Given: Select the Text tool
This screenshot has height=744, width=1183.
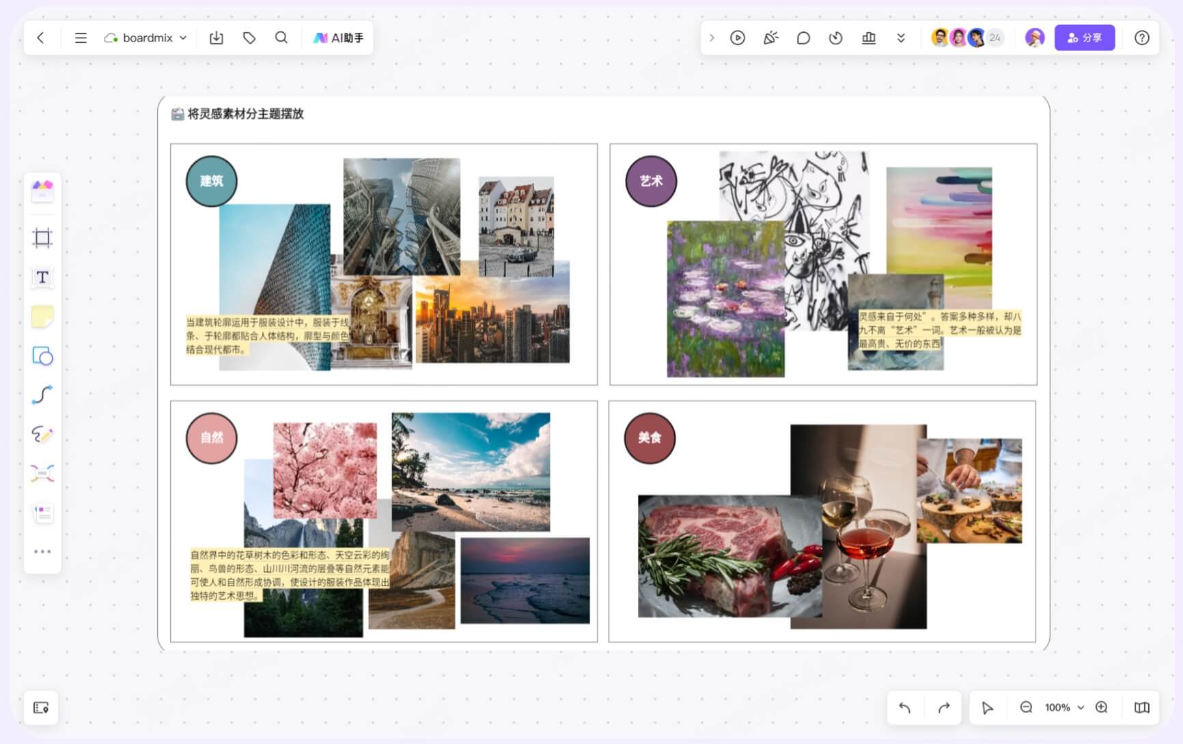Looking at the screenshot, I should click(42, 277).
